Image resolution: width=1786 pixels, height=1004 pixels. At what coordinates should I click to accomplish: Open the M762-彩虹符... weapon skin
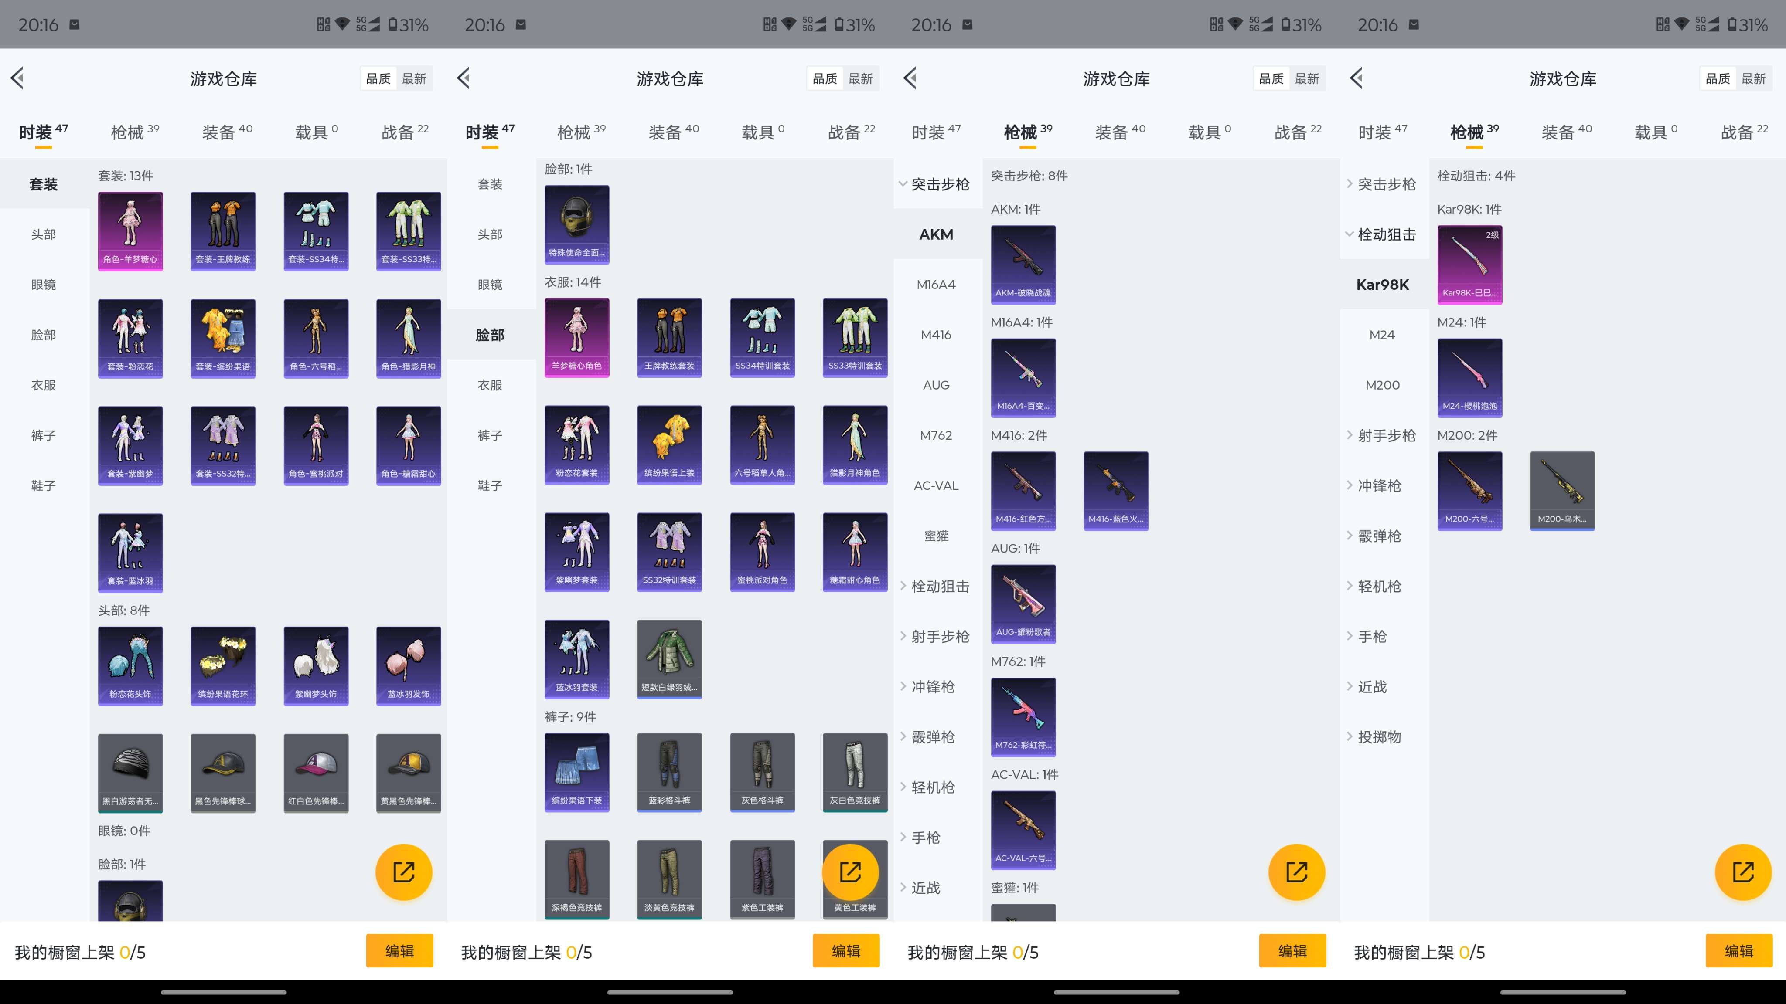pos(1023,717)
